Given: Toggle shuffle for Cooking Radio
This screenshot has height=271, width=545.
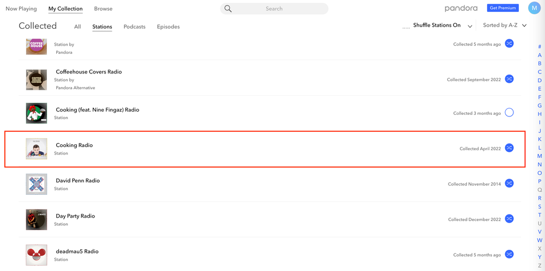Looking at the screenshot, I should [x=509, y=148].
